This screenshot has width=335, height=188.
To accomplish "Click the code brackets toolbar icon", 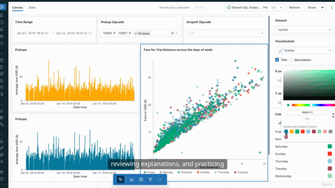I will coord(160,180).
